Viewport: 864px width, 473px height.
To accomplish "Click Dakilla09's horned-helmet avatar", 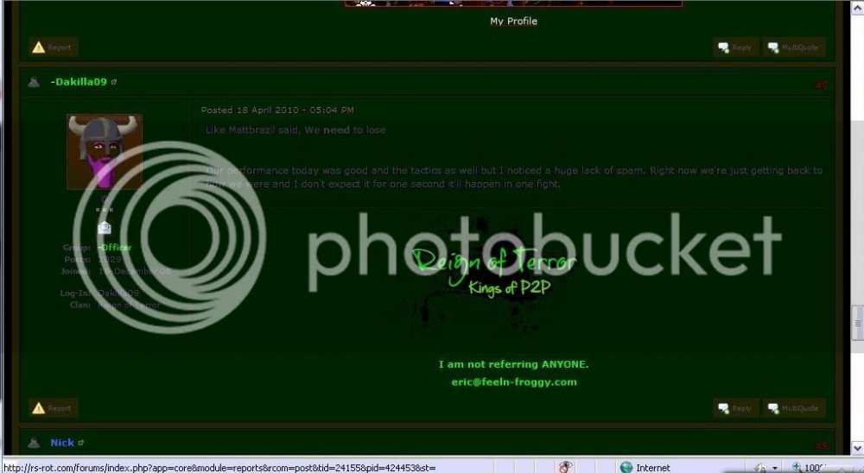I will click(105, 152).
